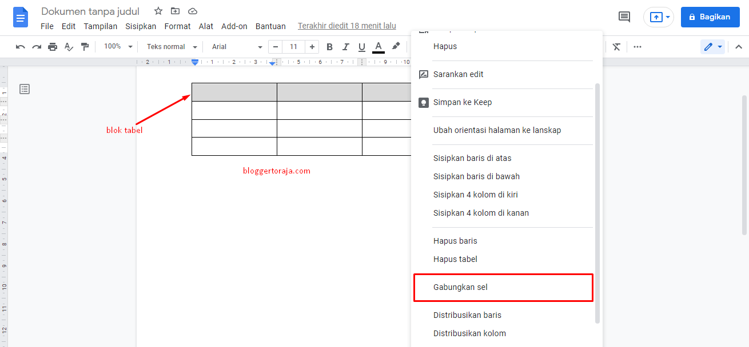Open the Format menu

click(x=178, y=26)
